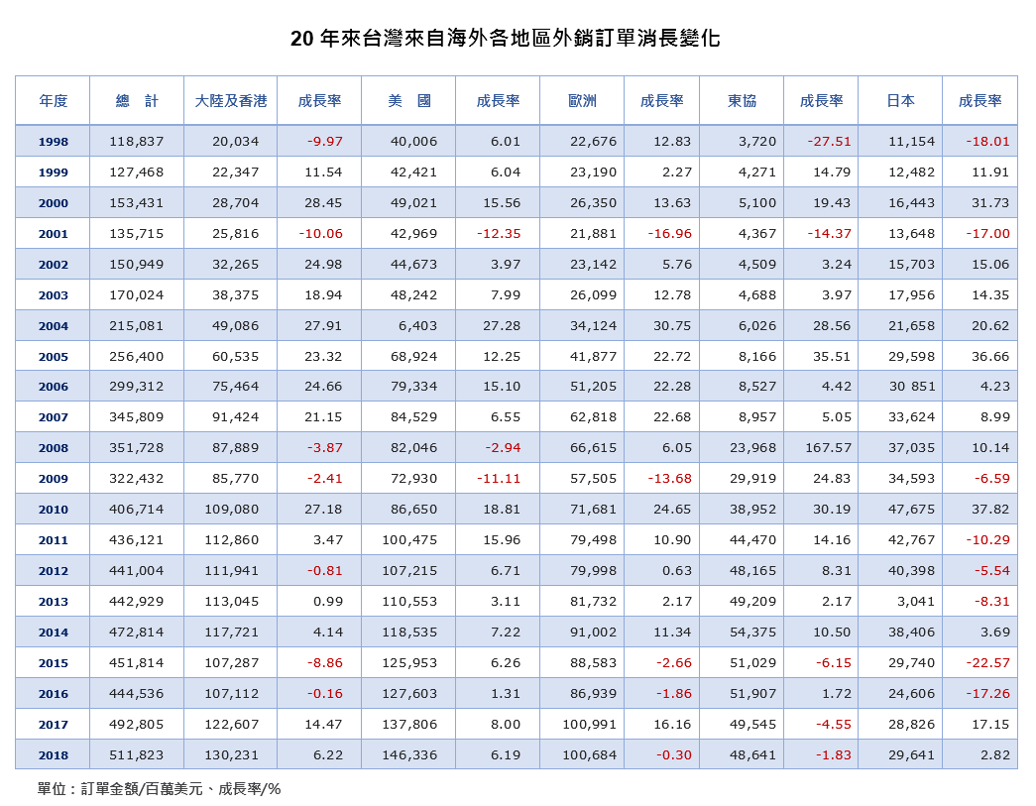Viewport: 1036px width, 806px height.
Task: Select the ASEAN growth rate "35.51"
Action: 831,357
